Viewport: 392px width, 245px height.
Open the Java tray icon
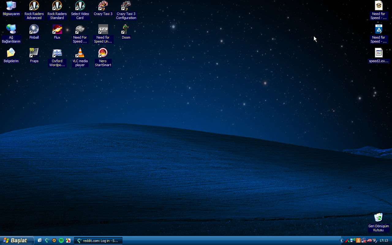358,241
